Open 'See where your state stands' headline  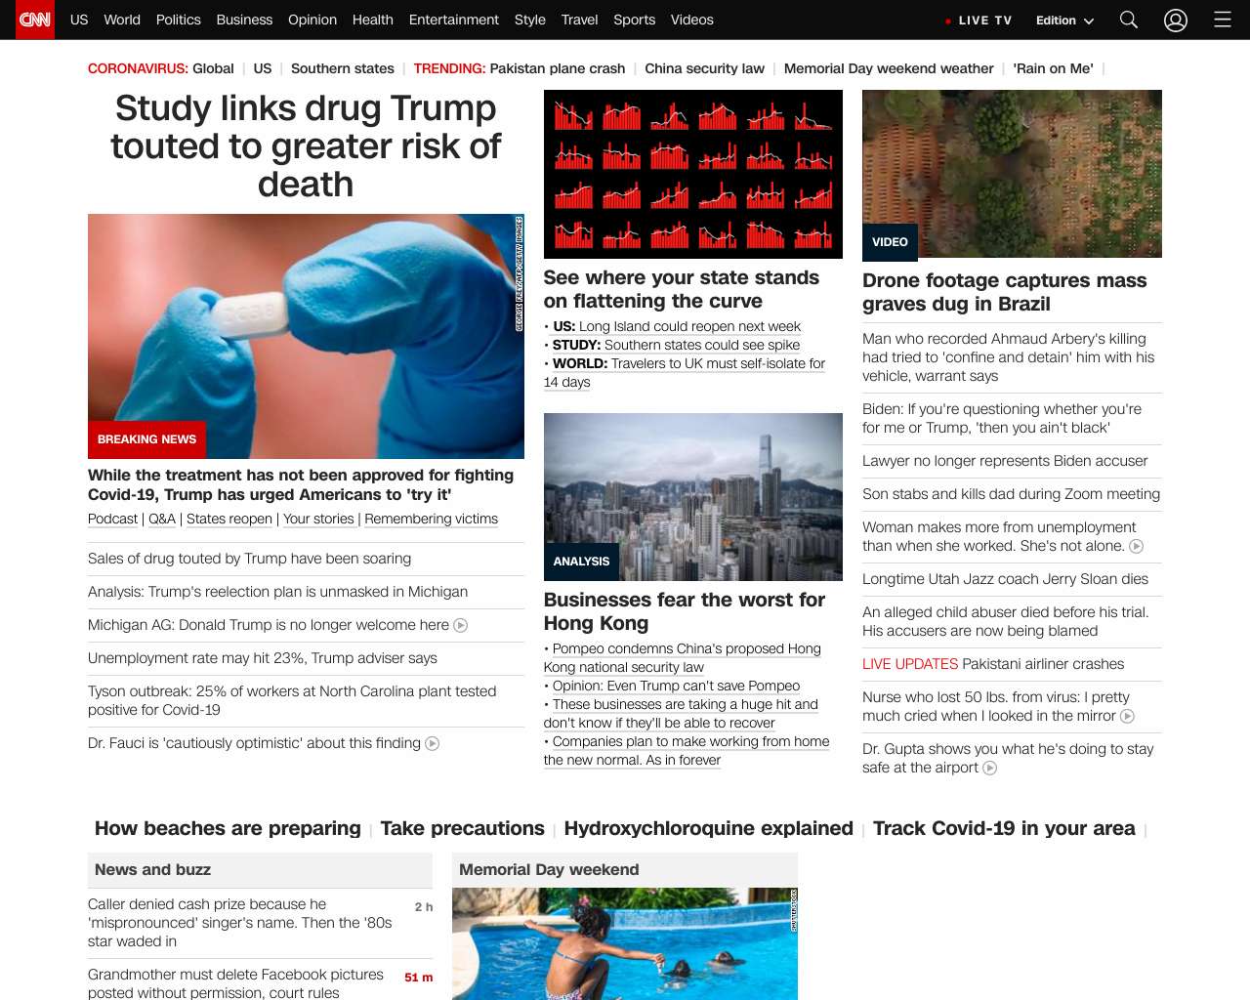click(682, 289)
